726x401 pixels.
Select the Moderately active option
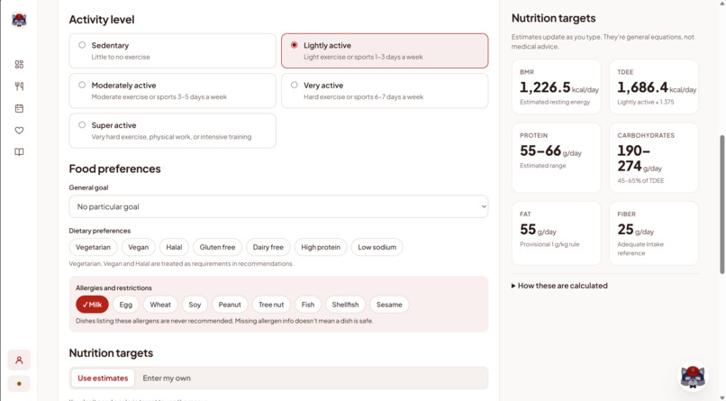coord(172,91)
